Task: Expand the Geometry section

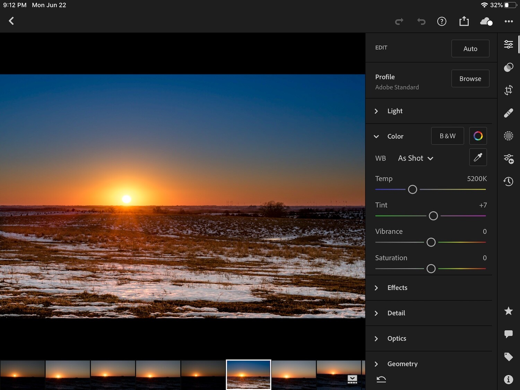Action: tap(402, 364)
